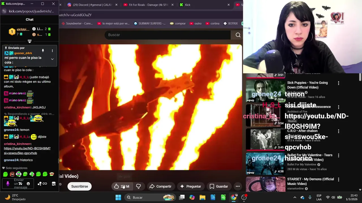362x203 pixels.
Task: Click username cristina_kirchnerr above the link
Action: 17,144
